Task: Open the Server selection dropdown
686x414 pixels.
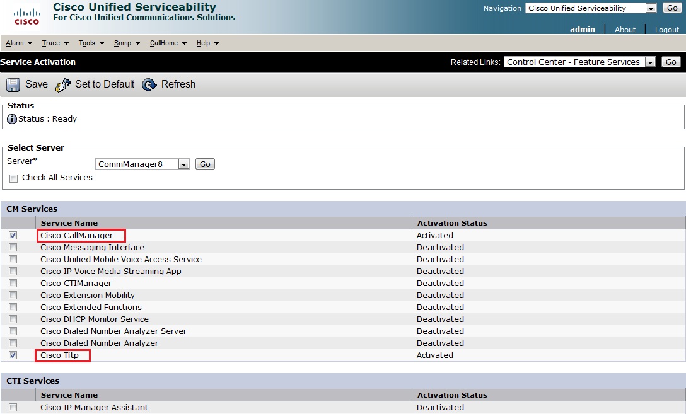Action: (x=142, y=164)
